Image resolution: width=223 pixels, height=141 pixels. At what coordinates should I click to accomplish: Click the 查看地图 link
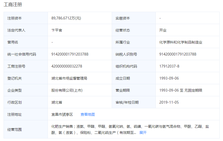pyautogui.click(x=88, y=114)
